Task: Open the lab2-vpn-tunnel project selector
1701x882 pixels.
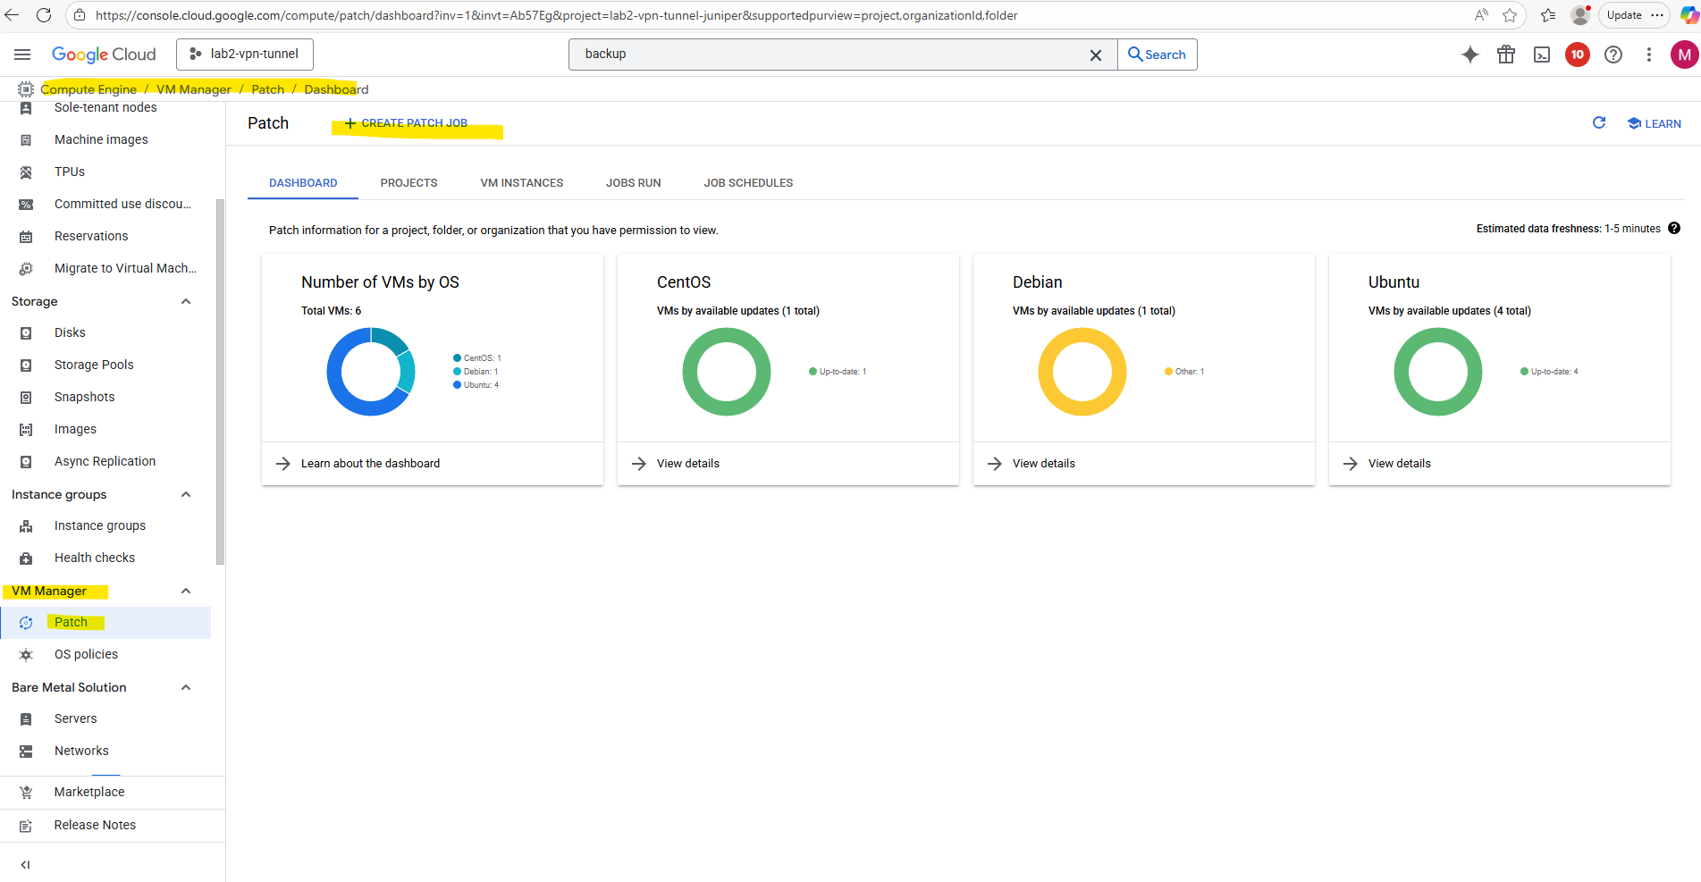Action: 245,55
